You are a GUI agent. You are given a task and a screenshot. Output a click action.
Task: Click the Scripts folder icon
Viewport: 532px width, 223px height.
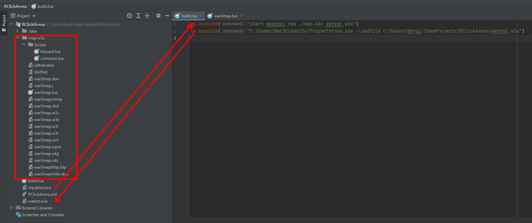pyautogui.click(x=31, y=45)
